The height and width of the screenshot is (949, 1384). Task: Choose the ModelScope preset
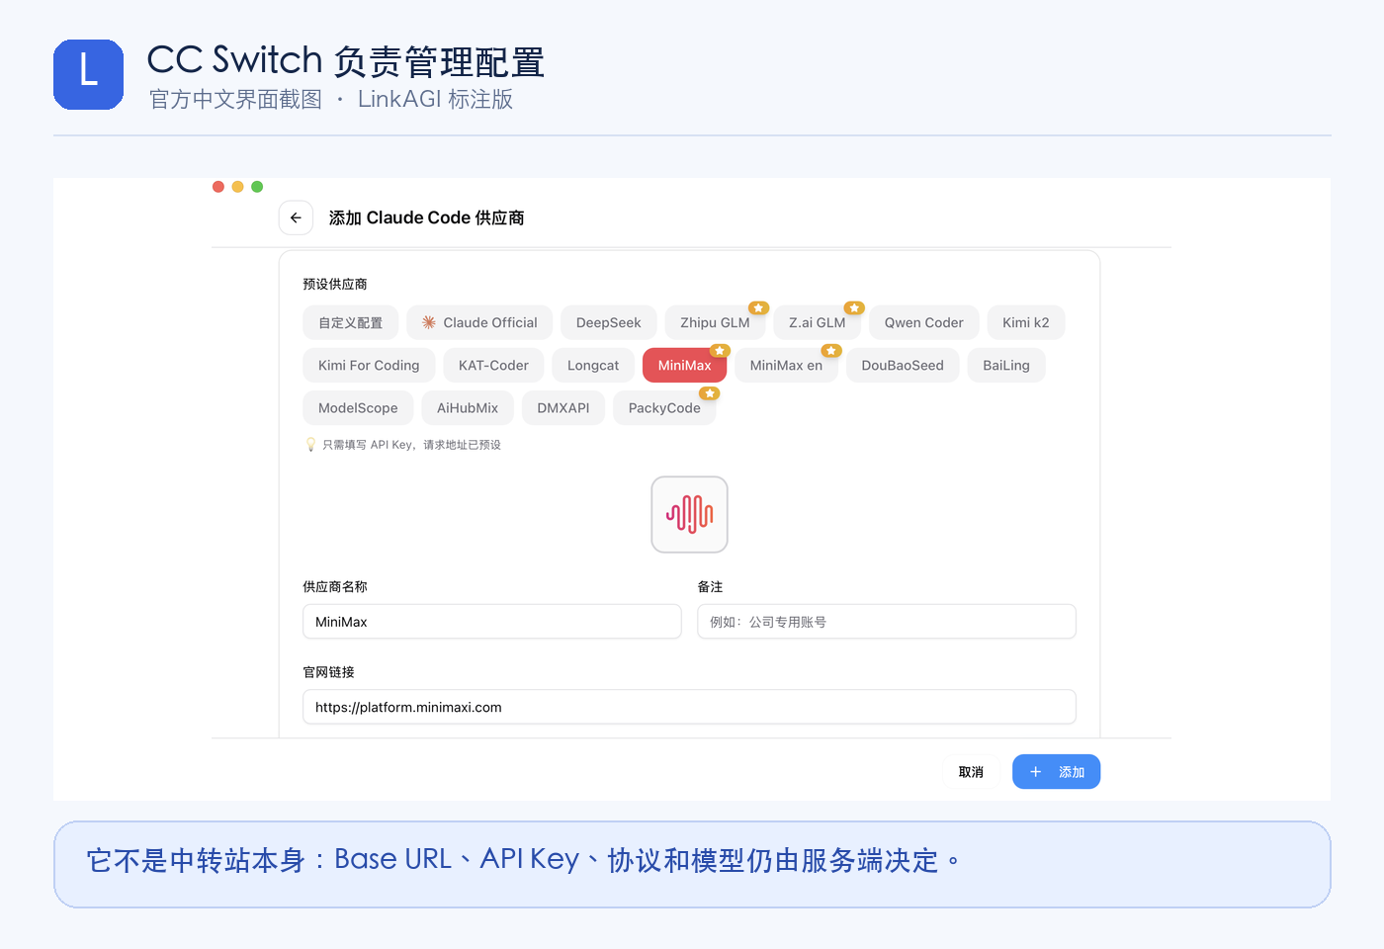tap(358, 407)
